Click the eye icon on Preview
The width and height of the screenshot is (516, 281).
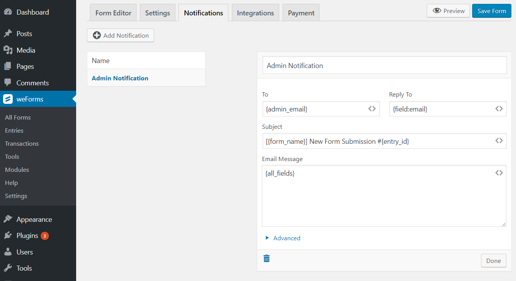click(x=437, y=11)
